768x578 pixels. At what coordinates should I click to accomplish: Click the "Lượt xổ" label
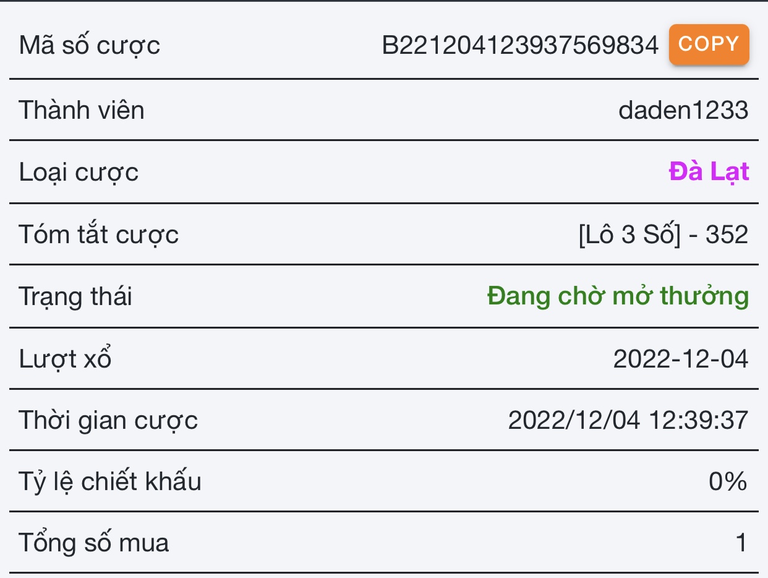[65, 359]
